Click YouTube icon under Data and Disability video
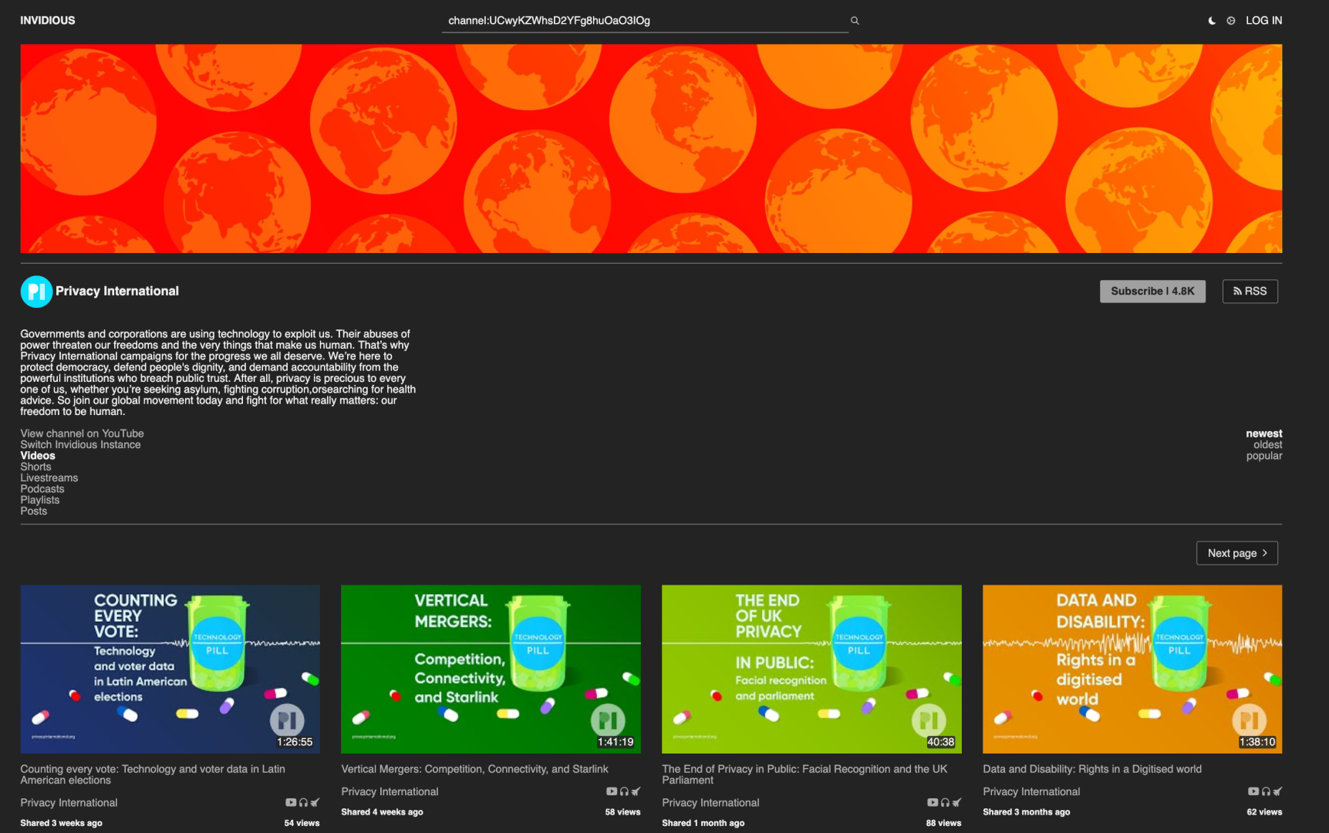Viewport: 1329px width, 833px height. click(1253, 791)
